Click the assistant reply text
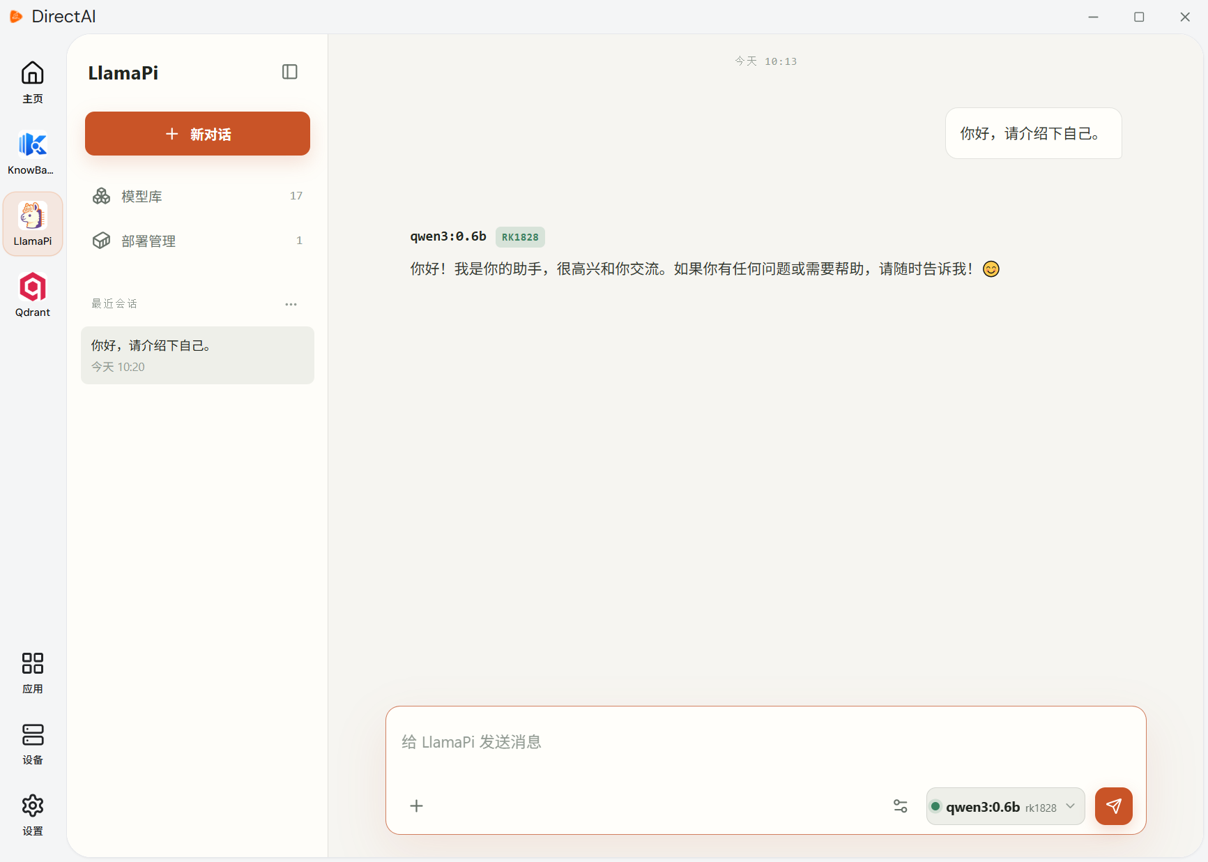 point(705,269)
